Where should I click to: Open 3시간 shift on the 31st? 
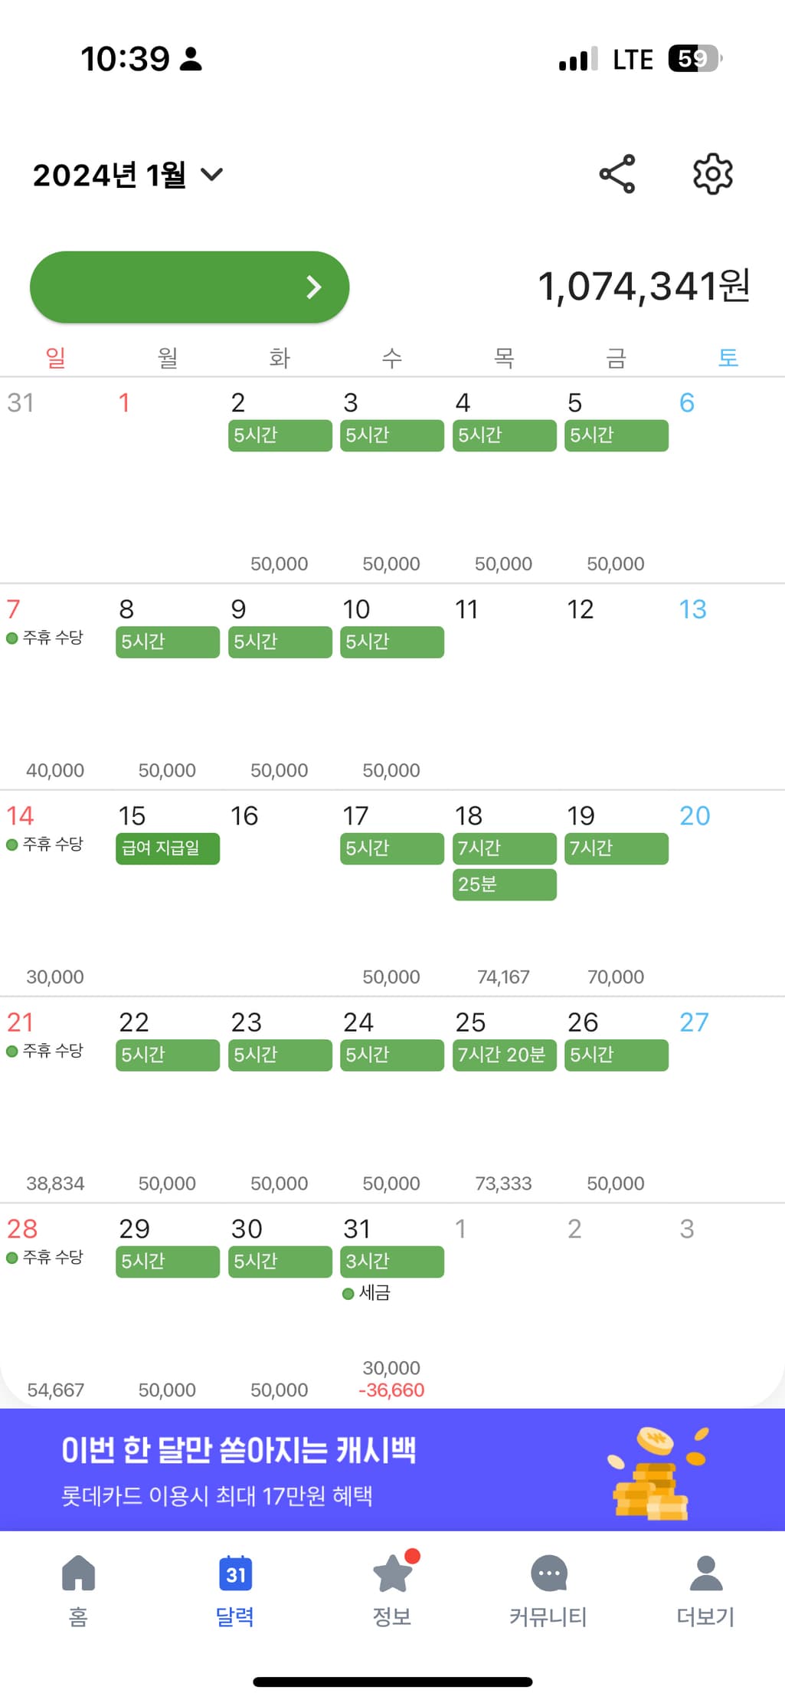[x=392, y=1262]
